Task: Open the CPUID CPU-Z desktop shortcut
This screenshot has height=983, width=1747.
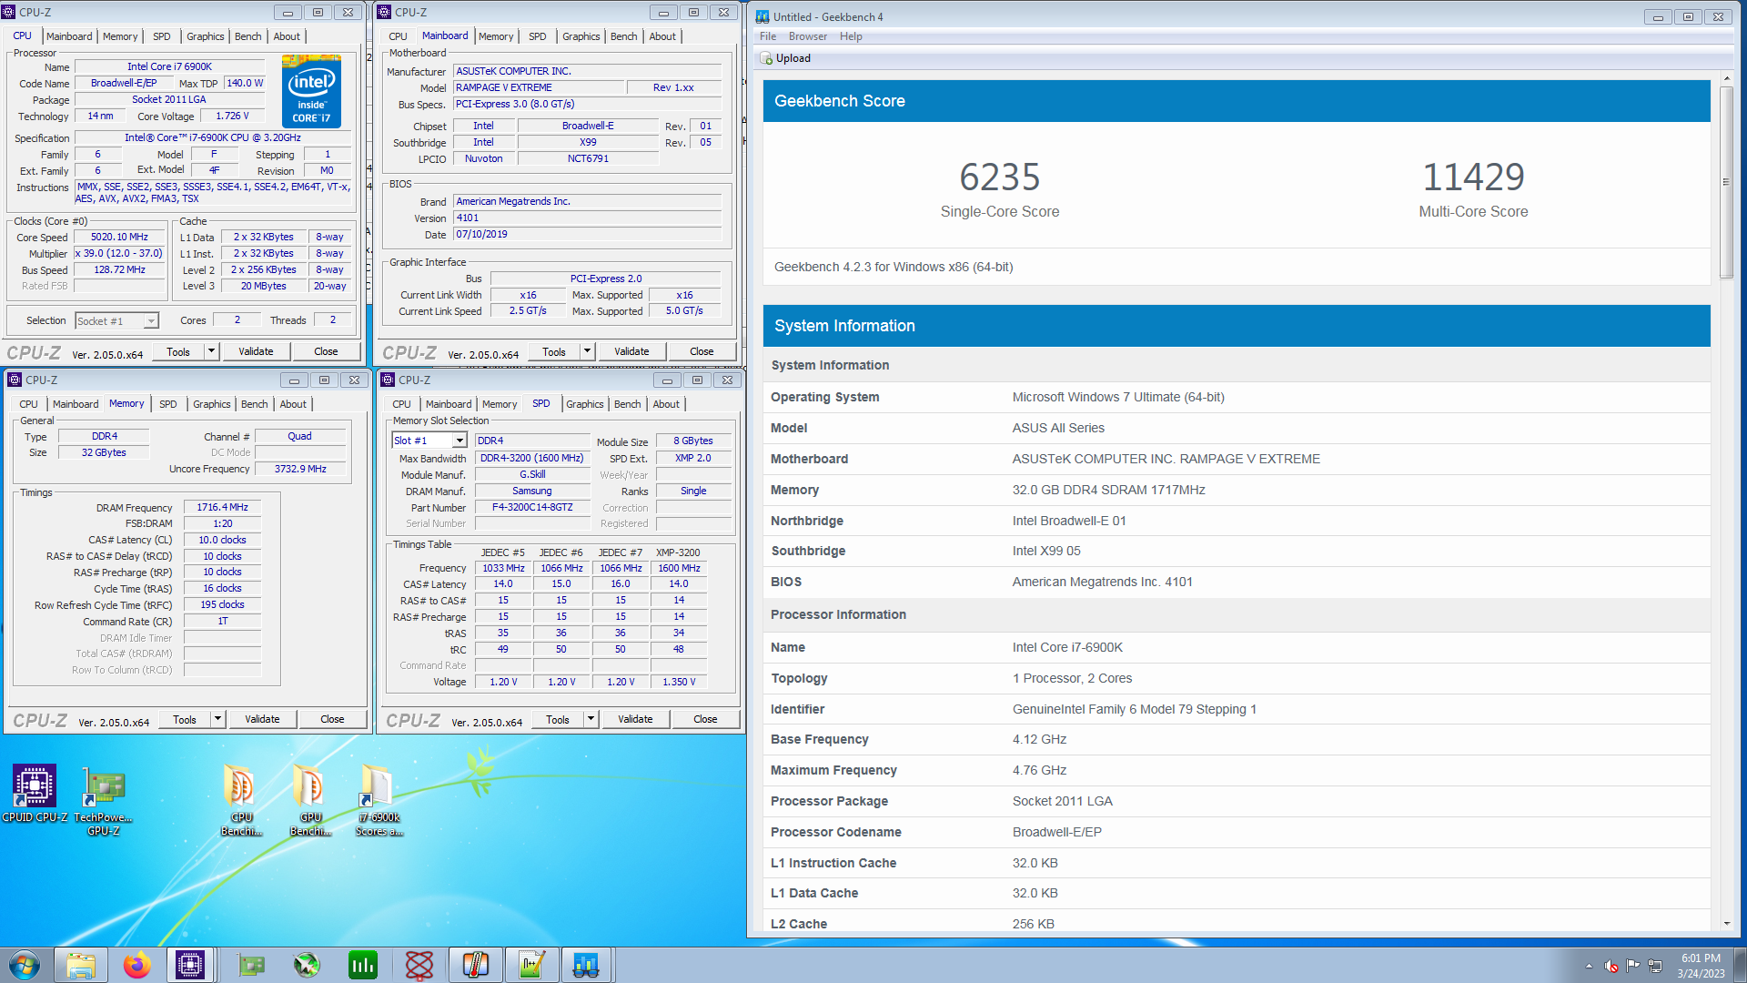Action: point(34,794)
